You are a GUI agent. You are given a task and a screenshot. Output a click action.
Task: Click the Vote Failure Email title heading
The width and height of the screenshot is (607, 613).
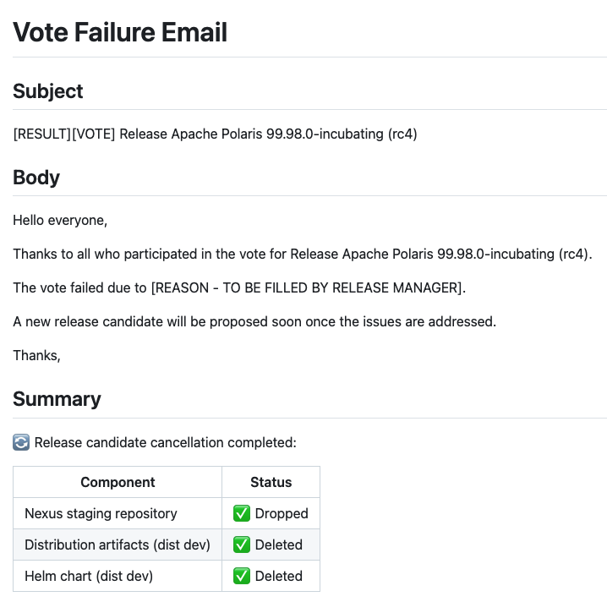[x=120, y=32]
